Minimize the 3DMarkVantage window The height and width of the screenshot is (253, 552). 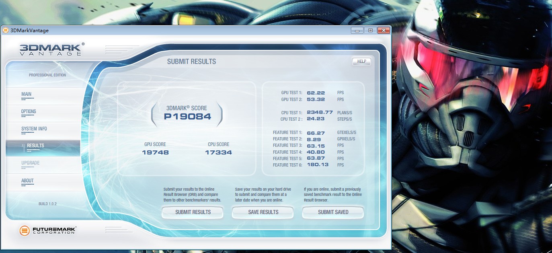pyautogui.click(x=357, y=30)
